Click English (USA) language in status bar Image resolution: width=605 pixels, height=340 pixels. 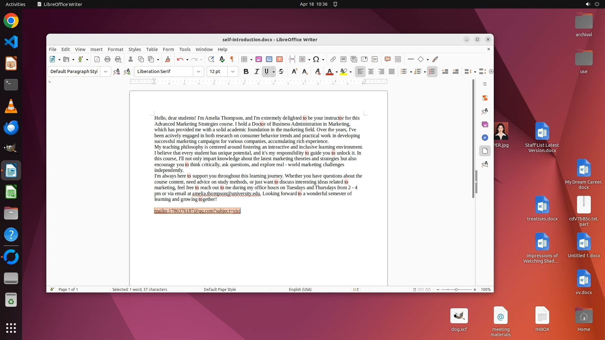click(x=300, y=289)
